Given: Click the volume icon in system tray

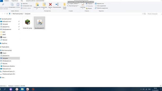Looking at the screenshot, I should [144, 89].
